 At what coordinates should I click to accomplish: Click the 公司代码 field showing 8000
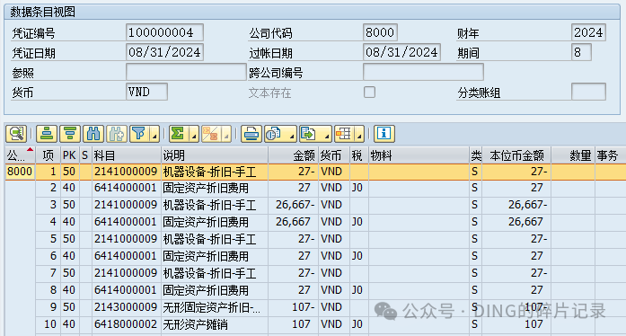pyautogui.click(x=380, y=32)
